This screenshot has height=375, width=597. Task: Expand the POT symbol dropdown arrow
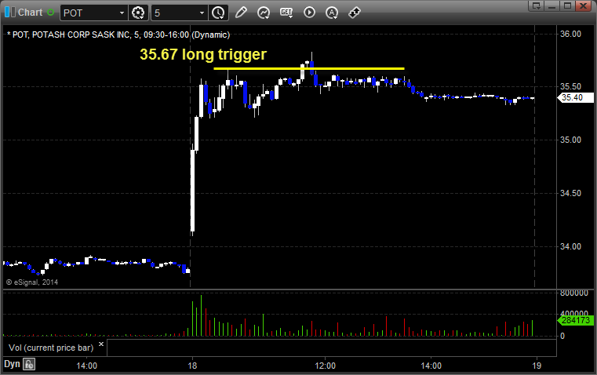[x=122, y=13]
